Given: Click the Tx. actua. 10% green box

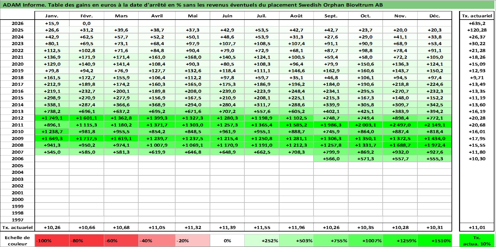Looking at the screenshot, I should point(477,240).
